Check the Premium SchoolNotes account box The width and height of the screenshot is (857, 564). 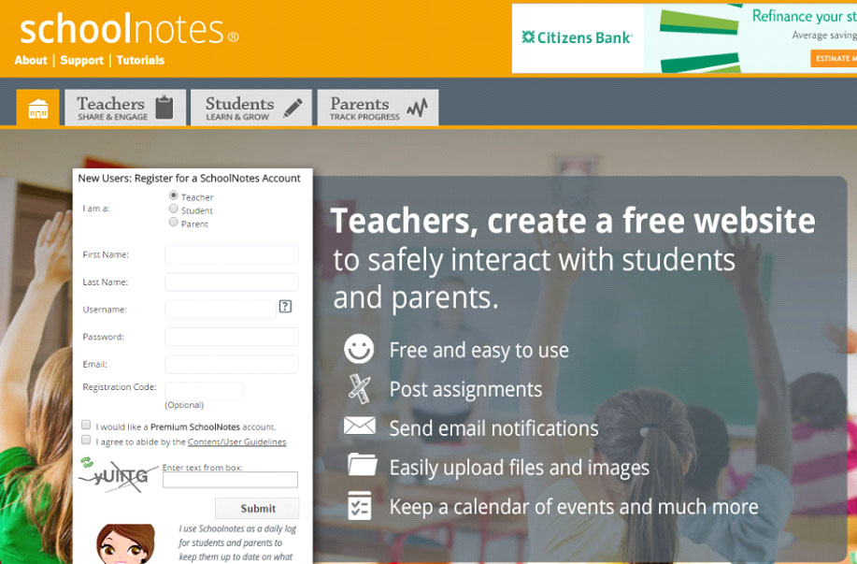pyautogui.click(x=86, y=425)
